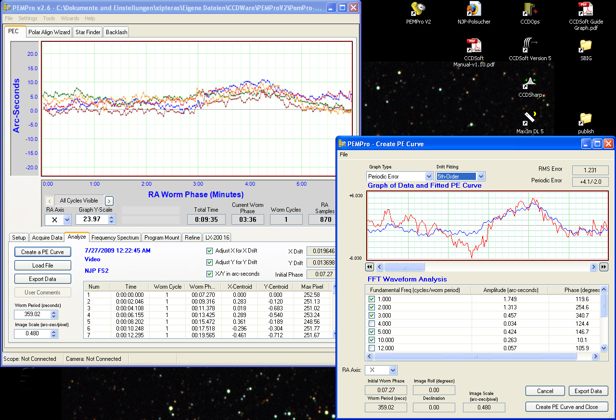Open RA Axis dropdown in Create PE Curve

tap(393, 370)
